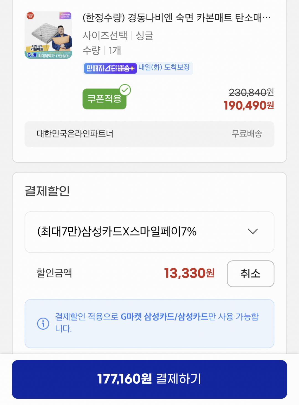Tap the 결제할인 section heading
Viewport: 299px width, 405px height.
coord(47,191)
